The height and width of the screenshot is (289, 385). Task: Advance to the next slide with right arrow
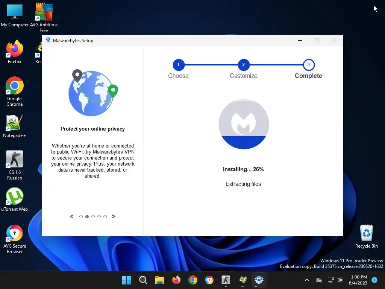[114, 216]
